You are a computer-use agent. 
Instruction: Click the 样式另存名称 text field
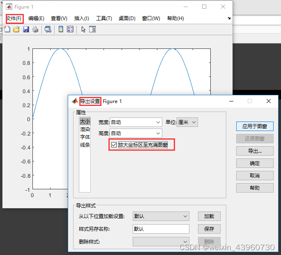[x=161, y=229]
